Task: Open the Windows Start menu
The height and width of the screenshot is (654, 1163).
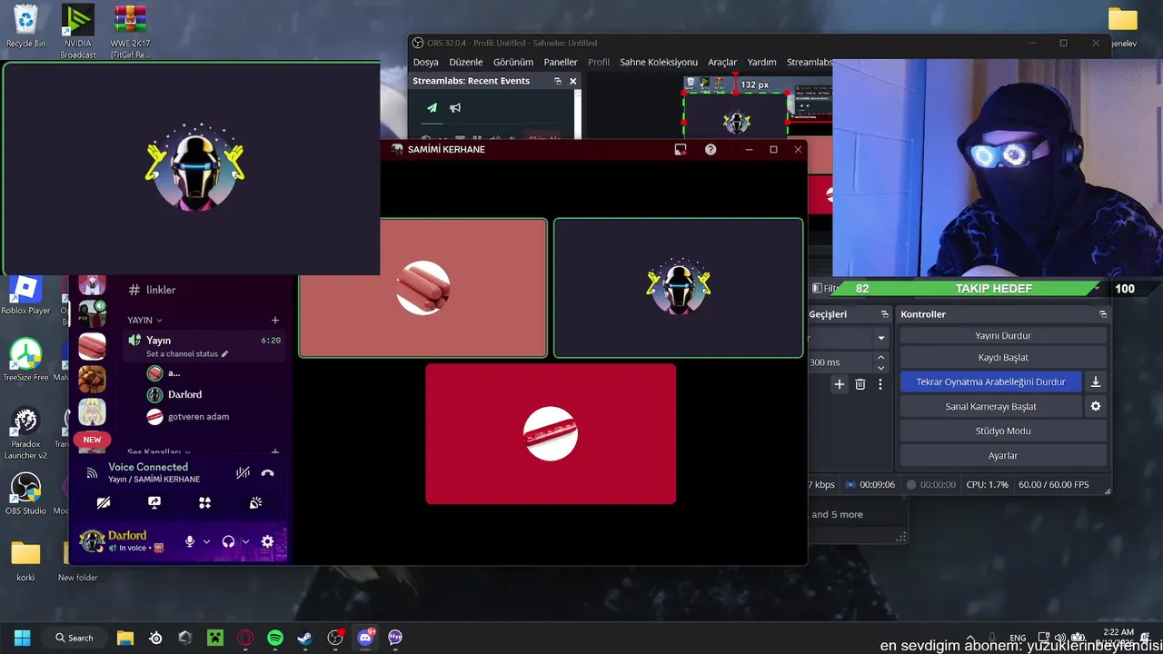Action: 22,638
